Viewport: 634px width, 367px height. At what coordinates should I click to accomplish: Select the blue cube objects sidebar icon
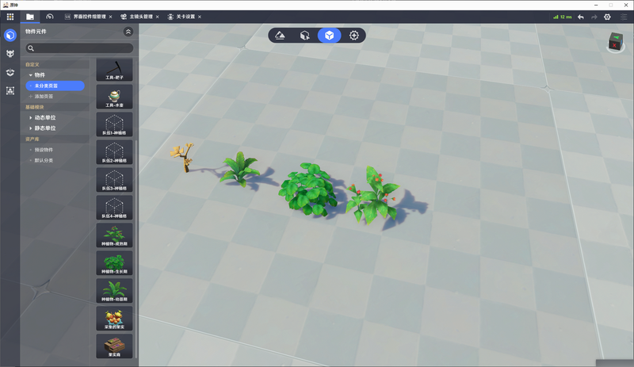tap(10, 35)
